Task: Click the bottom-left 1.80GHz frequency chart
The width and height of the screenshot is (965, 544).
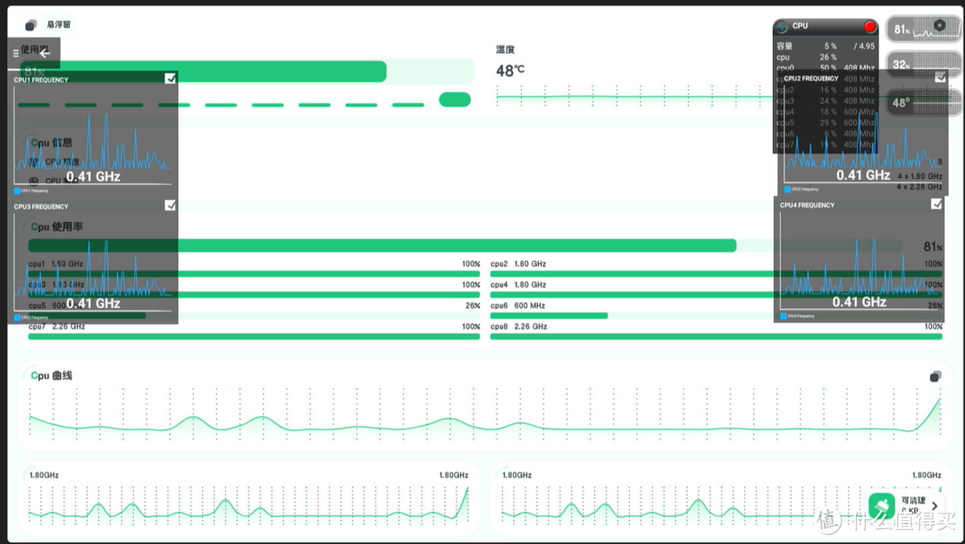Action: click(x=248, y=505)
